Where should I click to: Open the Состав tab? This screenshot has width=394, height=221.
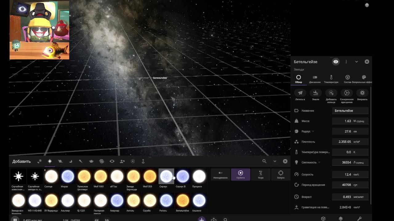[348, 79]
